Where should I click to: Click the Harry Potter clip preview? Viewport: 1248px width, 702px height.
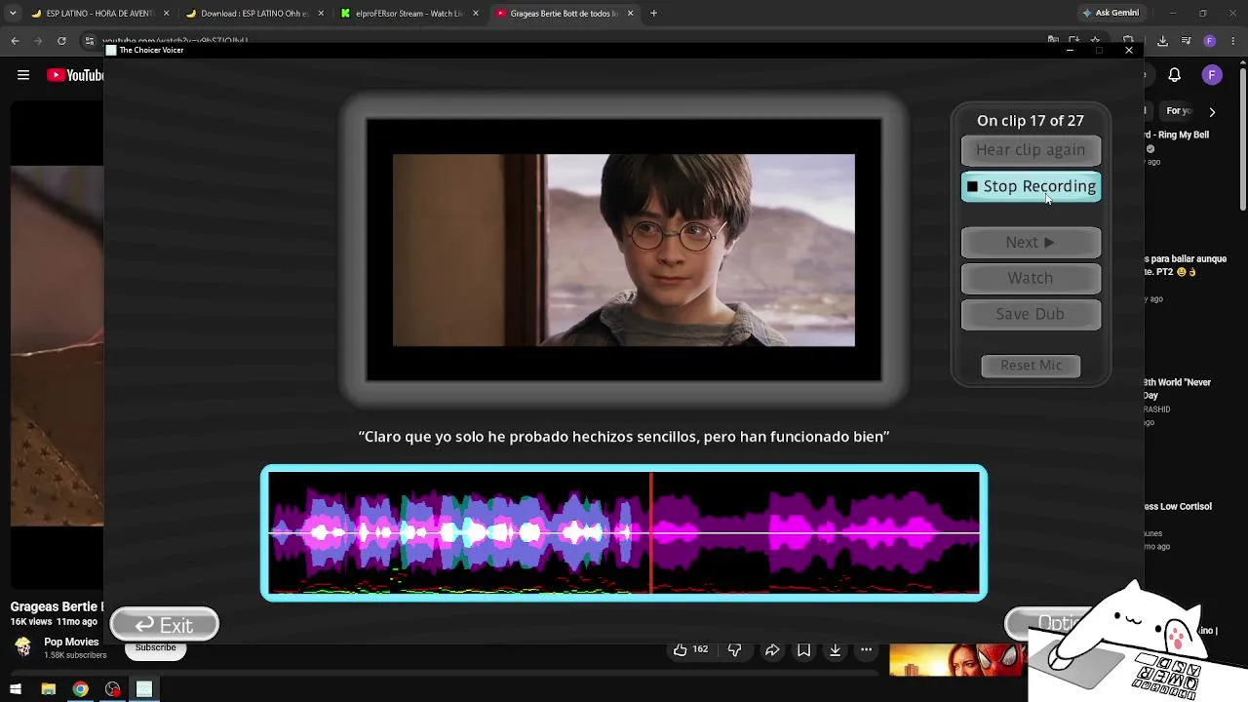point(624,250)
